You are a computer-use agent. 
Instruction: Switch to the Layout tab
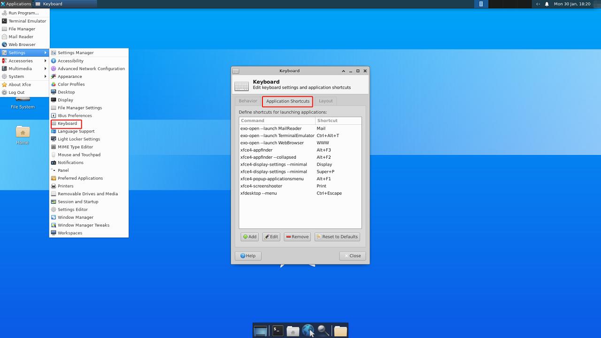tap(325, 101)
